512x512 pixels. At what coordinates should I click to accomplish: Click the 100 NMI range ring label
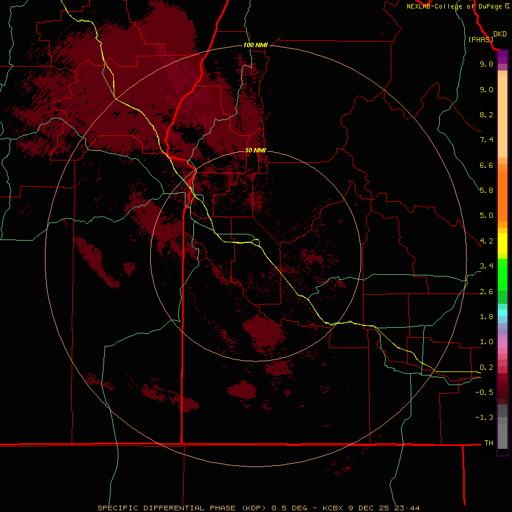pyautogui.click(x=255, y=45)
